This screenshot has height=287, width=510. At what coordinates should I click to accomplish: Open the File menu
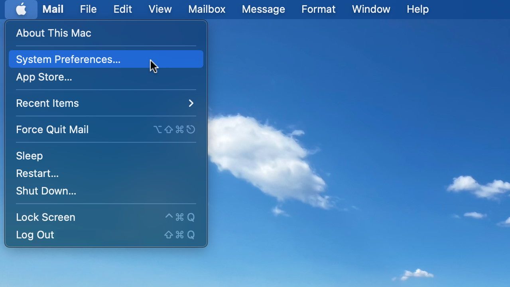click(x=88, y=9)
